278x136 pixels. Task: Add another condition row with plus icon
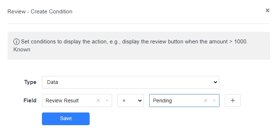point(233,100)
